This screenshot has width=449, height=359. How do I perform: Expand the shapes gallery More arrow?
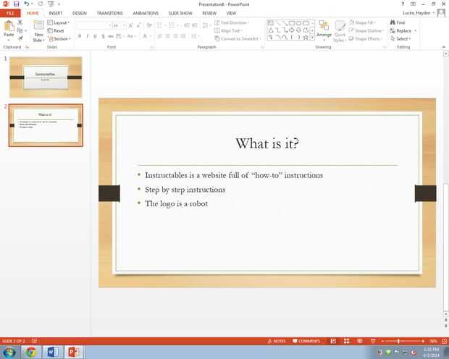tap(312, 37)
